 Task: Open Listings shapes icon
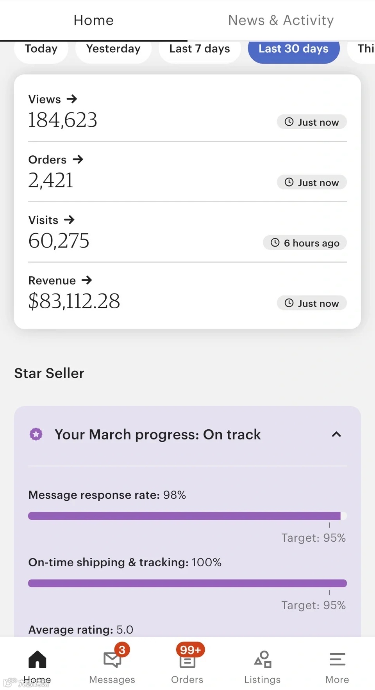[262, 660]
